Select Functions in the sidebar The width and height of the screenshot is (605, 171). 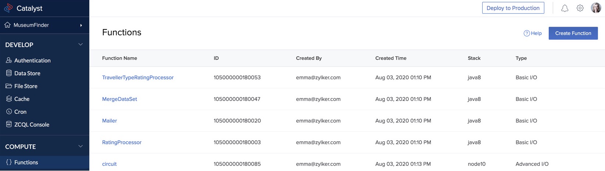(x=26, y=162)
